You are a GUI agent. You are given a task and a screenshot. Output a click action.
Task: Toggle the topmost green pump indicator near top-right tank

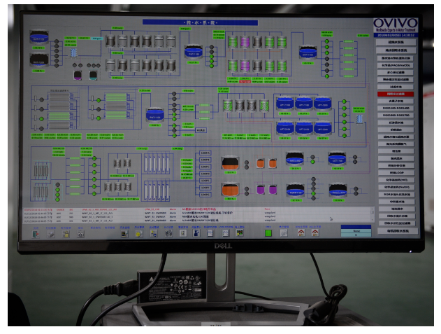(326, 43)
